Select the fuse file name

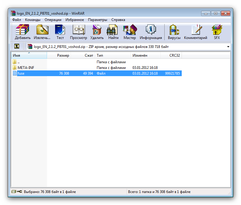21,73
